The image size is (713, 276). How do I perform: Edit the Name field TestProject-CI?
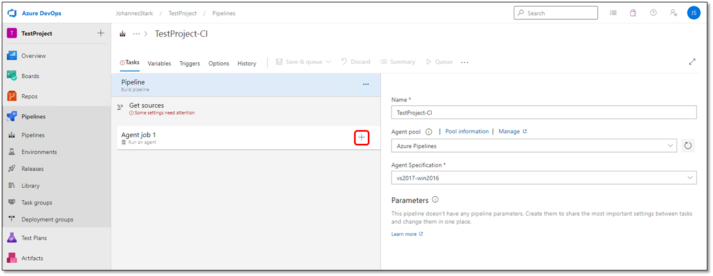tap(544, 112)
